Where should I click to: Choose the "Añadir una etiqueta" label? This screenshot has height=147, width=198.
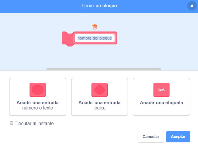pos(161,103)
